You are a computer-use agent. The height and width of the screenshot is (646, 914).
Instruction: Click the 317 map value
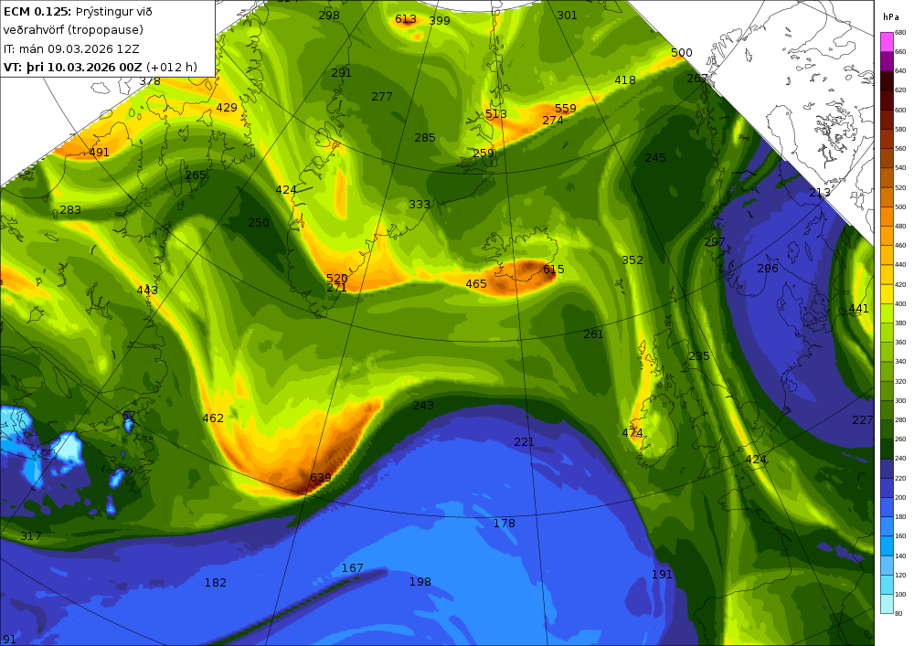[x=31, y=536]
